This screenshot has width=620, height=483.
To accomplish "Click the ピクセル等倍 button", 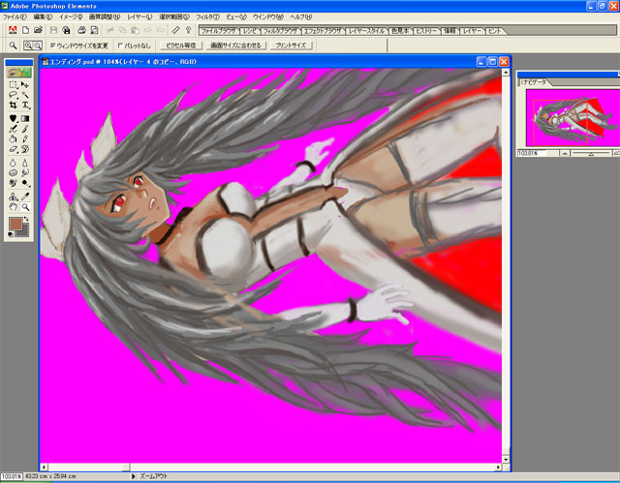I will point(181,45).
